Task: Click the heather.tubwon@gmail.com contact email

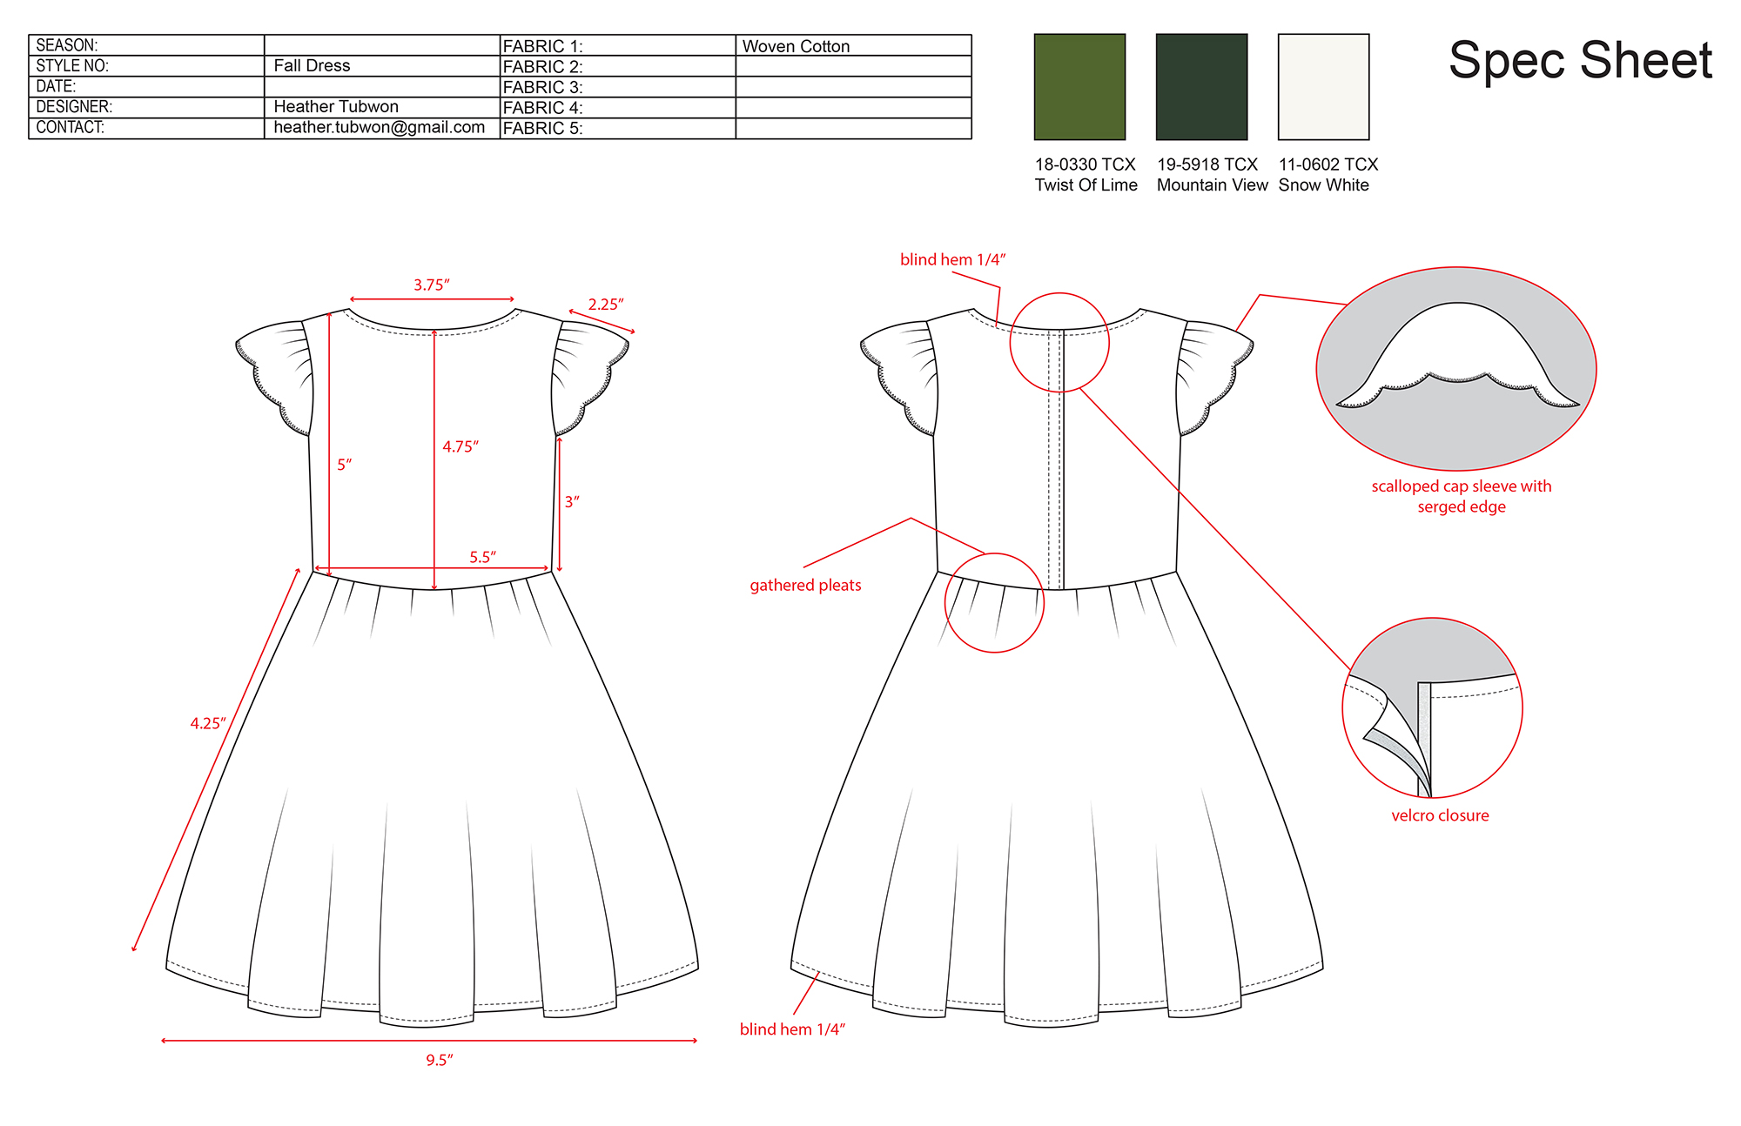Action: pos(380,128)
